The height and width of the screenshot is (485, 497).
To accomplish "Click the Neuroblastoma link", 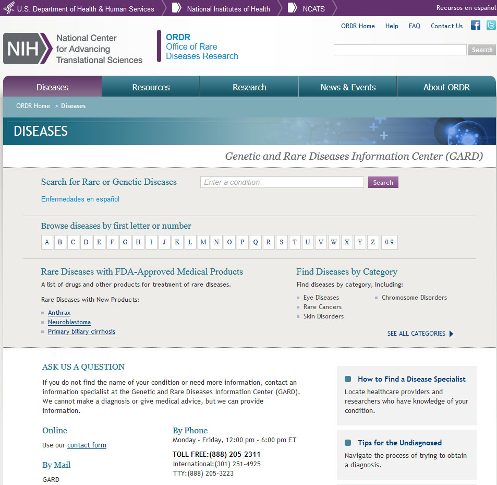I will (x=69, y=322).
